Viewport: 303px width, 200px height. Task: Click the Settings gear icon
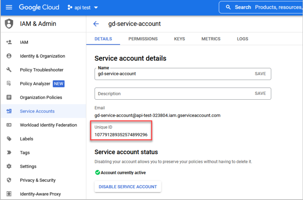(9, 166)
